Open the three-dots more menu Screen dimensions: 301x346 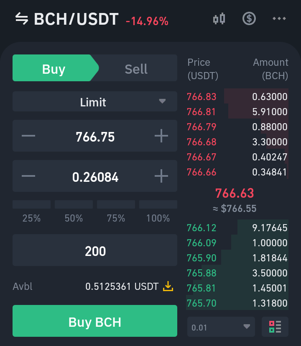[x=279, y=18]
